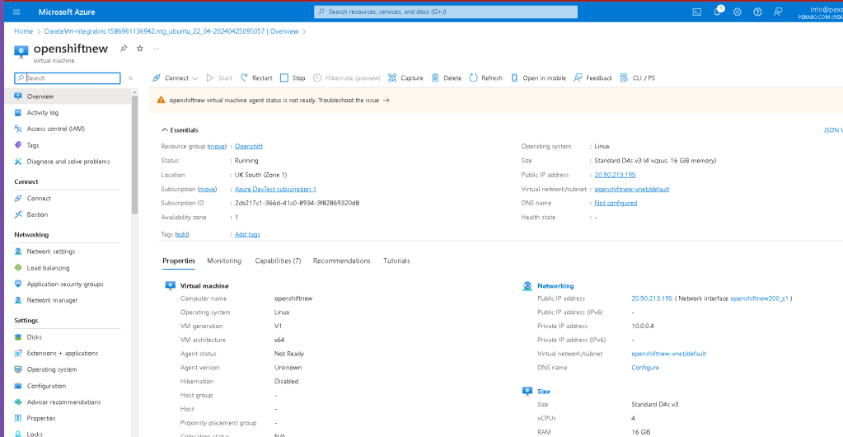
Task: Open Activity log in sidebar
Action: tap(43, 112)
